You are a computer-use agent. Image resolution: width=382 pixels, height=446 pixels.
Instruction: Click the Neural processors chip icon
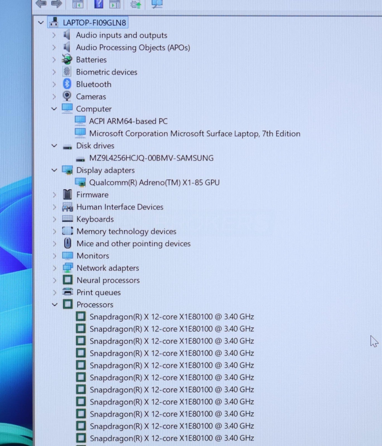(x=68, y=280)
